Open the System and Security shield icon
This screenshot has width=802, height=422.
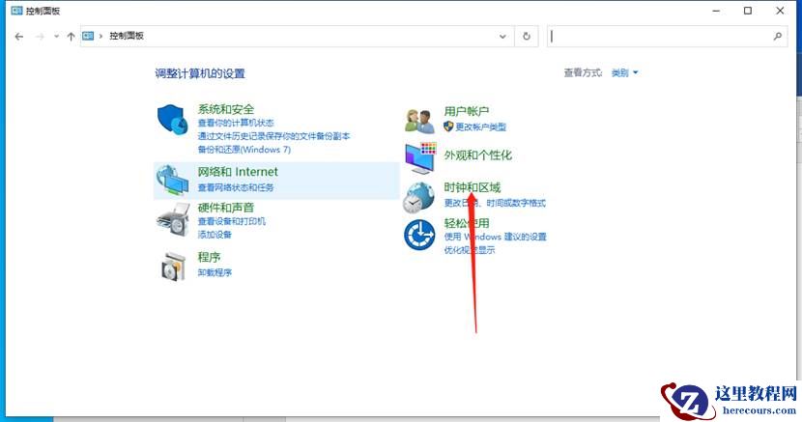172,120
